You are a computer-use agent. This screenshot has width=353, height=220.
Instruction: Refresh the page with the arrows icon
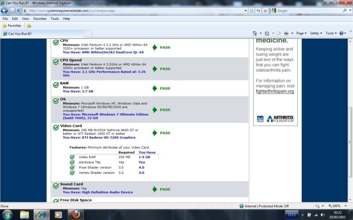pyautogui.click(x=259, y=11)
